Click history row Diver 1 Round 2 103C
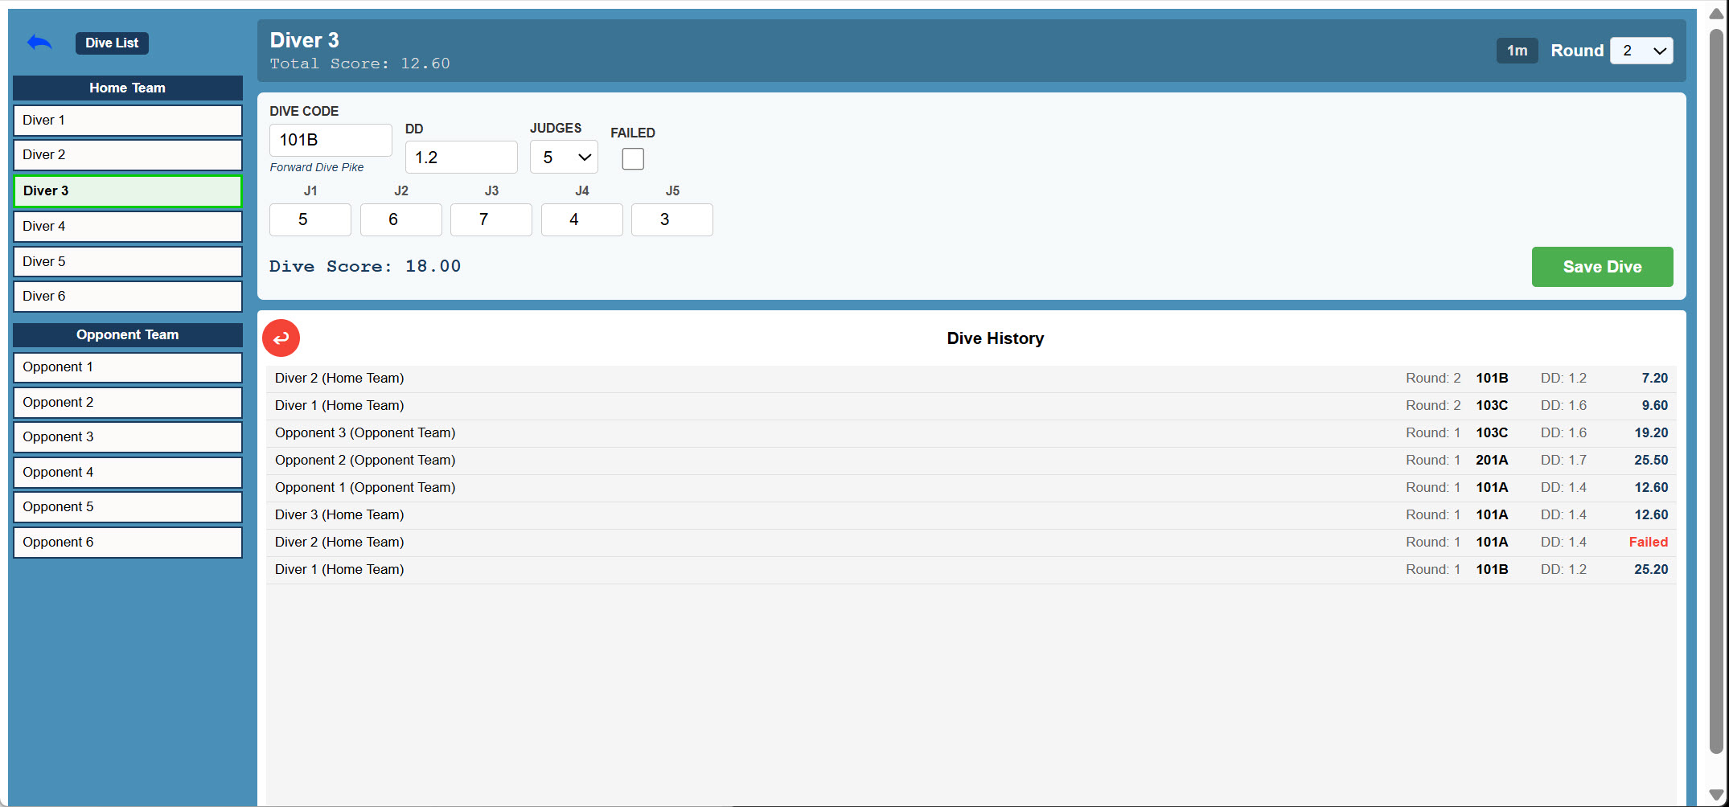The image size is (1729, 807). click(x=971, y=406)
